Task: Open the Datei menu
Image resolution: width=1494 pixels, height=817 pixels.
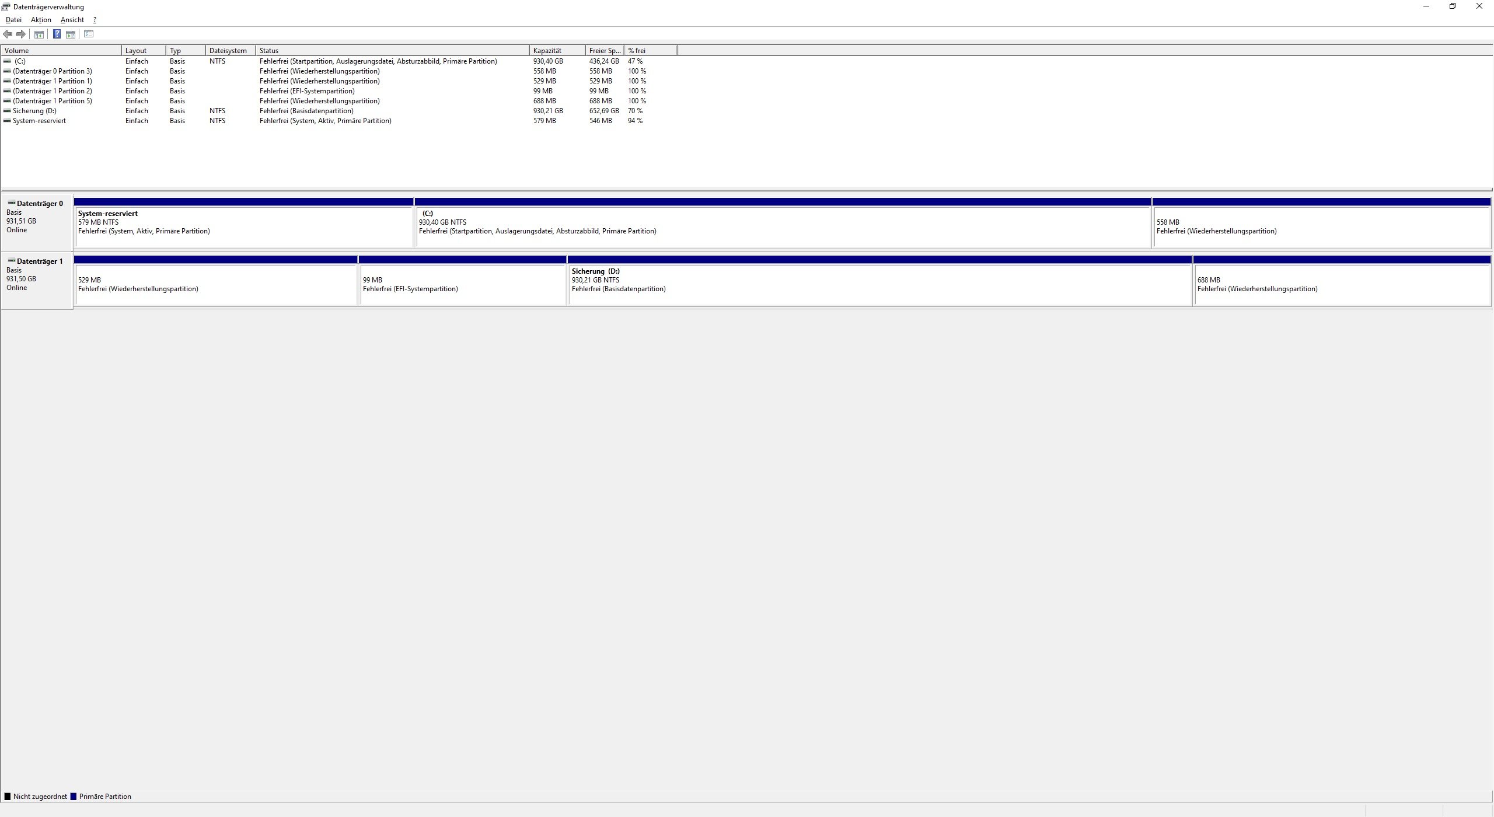Action: 13,20
